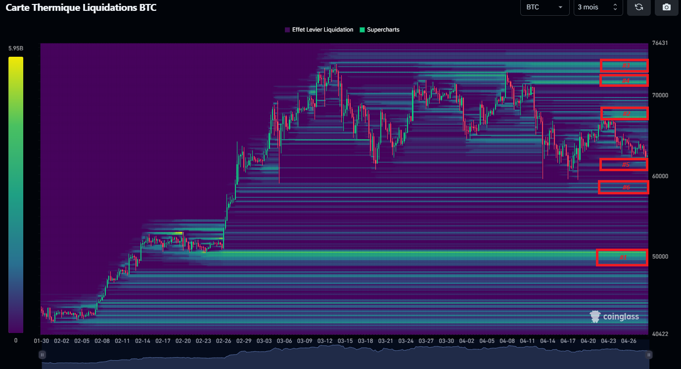The width and height of the screenshot is (681, 369).
Task: Click the 04-08 date axis label
Action: (x=507, y=341)
